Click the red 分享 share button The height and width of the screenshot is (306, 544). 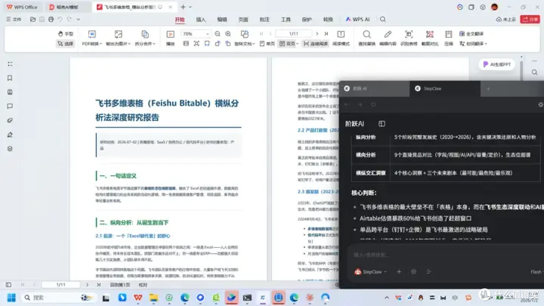(x=530, y=20)
